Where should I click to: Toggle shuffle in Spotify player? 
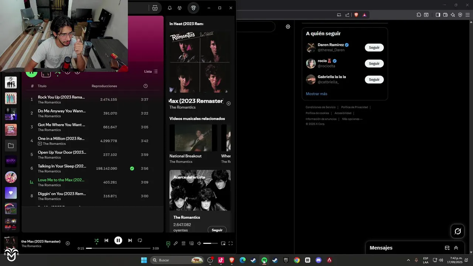(96, 241)
